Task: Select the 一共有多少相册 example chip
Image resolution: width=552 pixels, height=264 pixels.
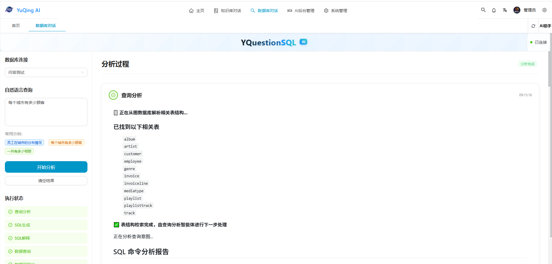Action: click(19, 151)
